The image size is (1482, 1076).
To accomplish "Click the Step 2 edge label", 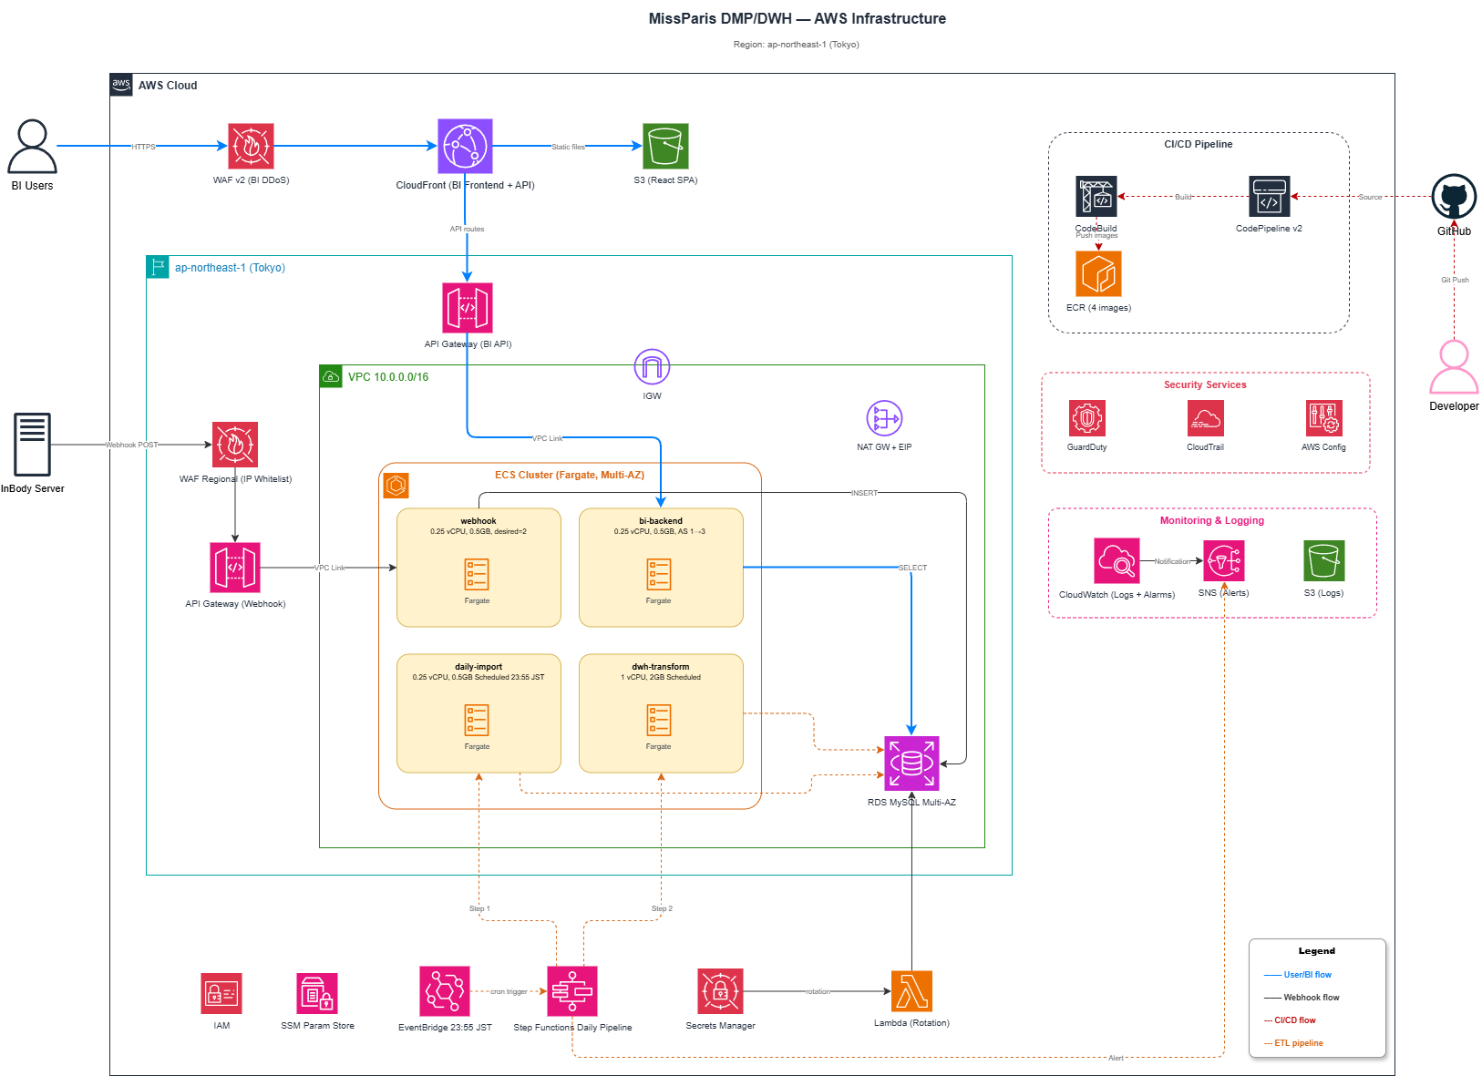I will tap(662, 908).
